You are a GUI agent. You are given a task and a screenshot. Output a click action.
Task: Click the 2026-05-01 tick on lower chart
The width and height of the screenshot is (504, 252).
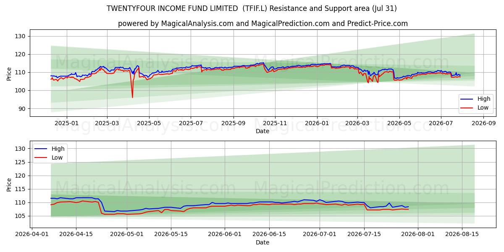point(127,235)
